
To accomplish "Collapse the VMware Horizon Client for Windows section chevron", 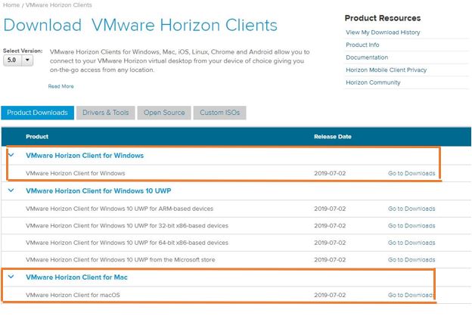I will (11, 155).
